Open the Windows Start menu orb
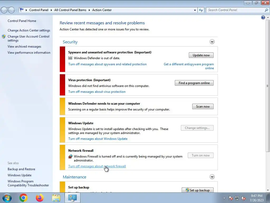Screen dimensions: 270x203 pyautogui.click(x=7, y=198)
